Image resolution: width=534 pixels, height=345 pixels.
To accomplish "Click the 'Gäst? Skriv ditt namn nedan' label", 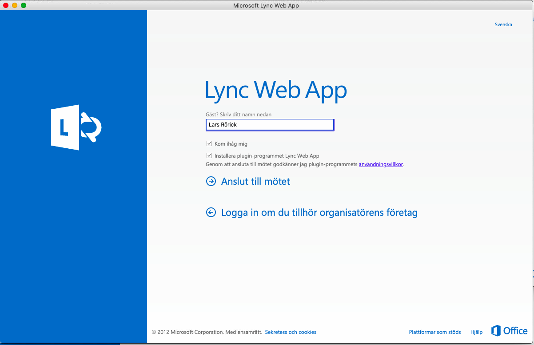I will (x=239, y=115).
